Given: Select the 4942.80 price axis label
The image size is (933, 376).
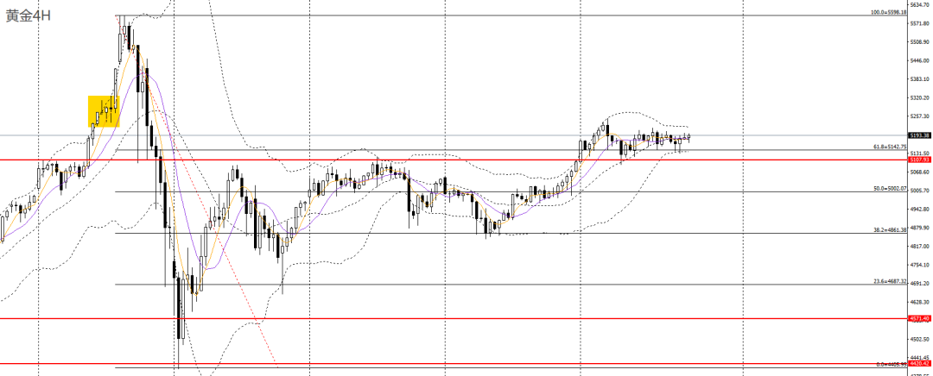Looking at the screenshot, I should point(919,209).
